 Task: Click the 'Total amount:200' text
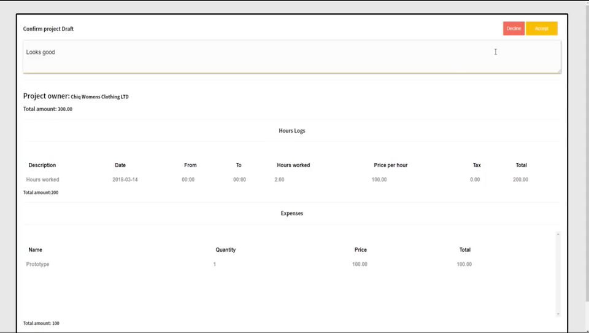point(40,192)
